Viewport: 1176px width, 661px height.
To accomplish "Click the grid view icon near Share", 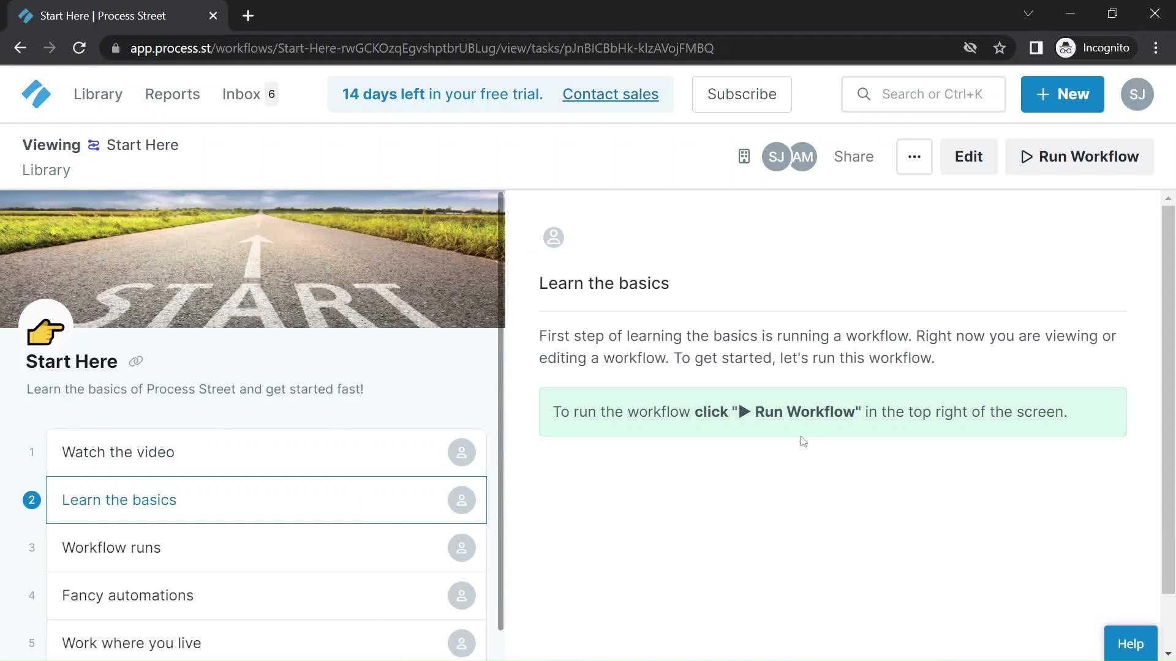I will point(742,156).
